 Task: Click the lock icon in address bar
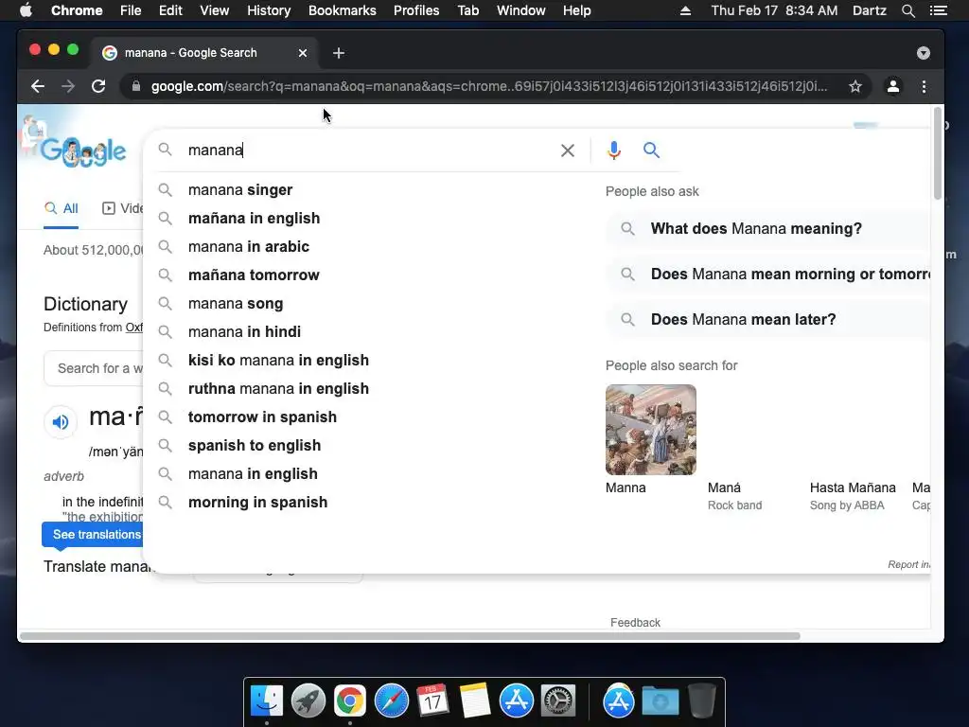[136, 86]
